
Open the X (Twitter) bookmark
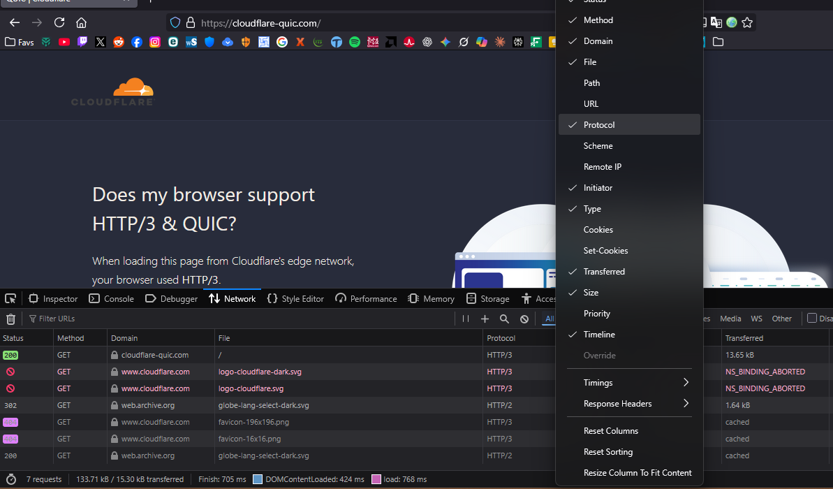[x=101, y=42]
